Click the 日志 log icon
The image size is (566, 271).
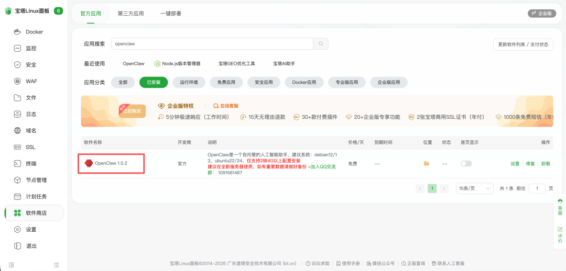pos(17,114)
